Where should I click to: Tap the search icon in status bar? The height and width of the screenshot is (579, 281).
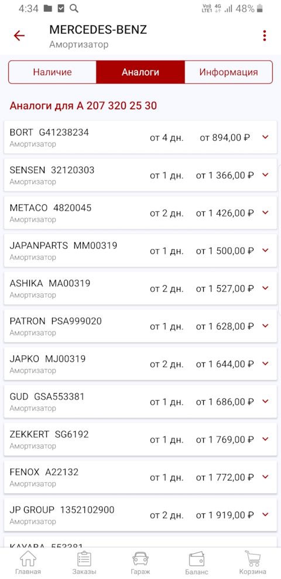pyautogui.click(x=74, y=8)
